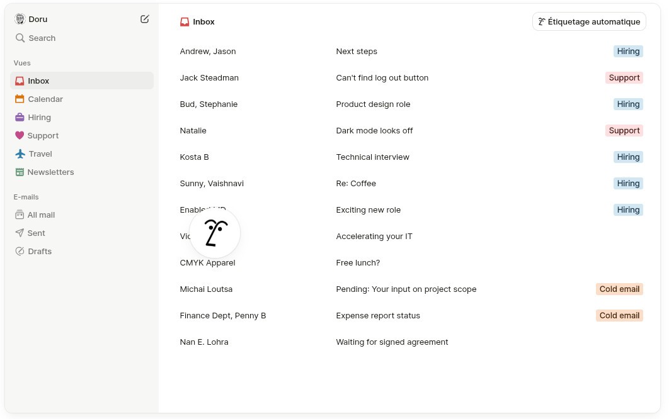The height and width of the screenshot is (419, 669).
Task: Select the Travel airplane icon
Action: (x=20, y=154)
